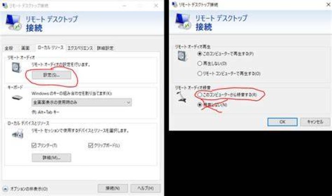Click the ヘルプ(H) button
The width and height of the screenshot is (332, 196).
[x=145, y=188]
